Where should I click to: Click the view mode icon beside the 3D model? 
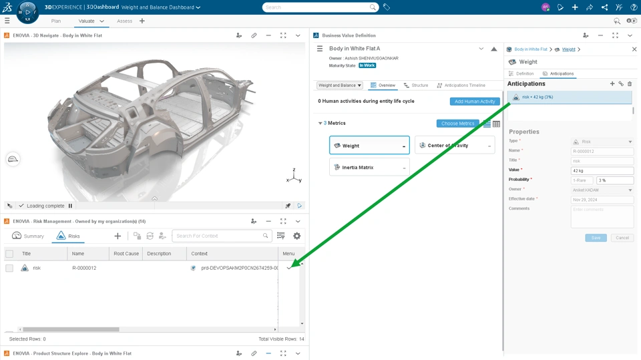[x=13, y=159]
